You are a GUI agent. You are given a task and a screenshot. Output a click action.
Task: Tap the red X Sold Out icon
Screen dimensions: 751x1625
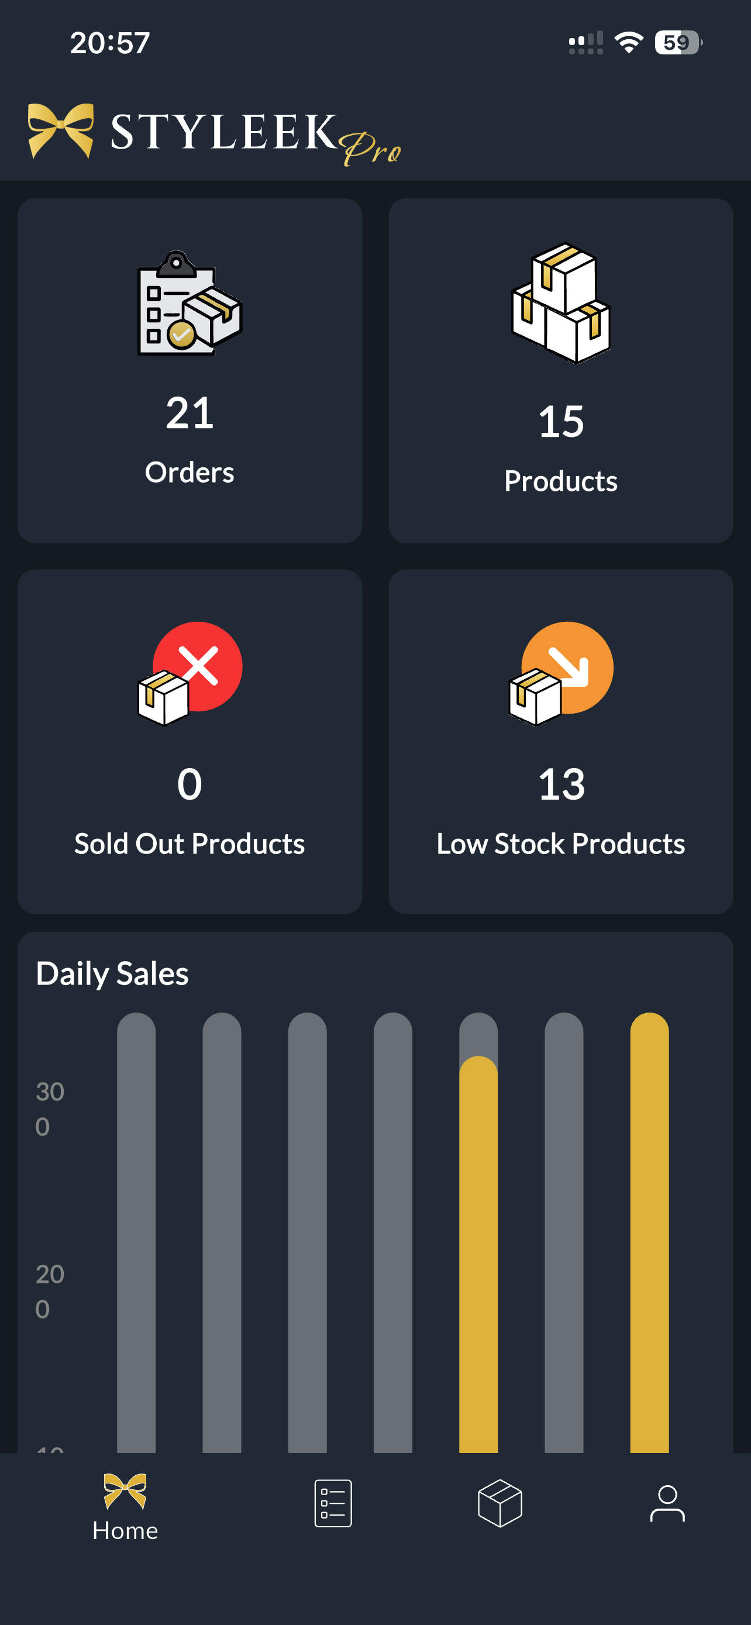point(189,674)
